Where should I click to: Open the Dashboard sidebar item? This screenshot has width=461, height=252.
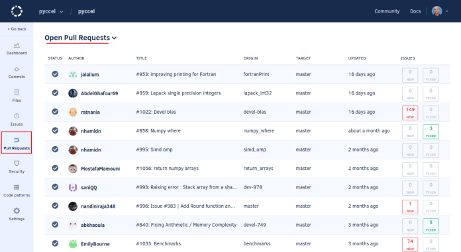(17, 49)
